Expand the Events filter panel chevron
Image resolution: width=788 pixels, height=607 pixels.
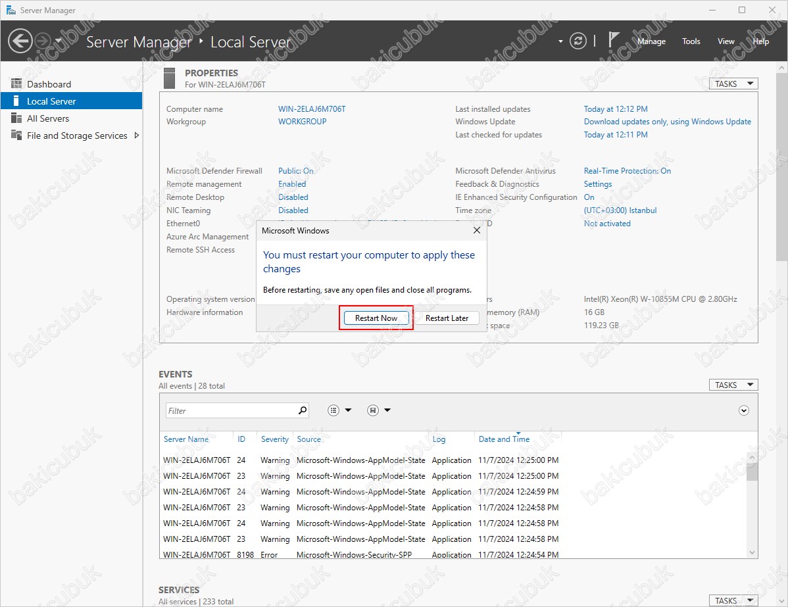[x=744, y=410]
